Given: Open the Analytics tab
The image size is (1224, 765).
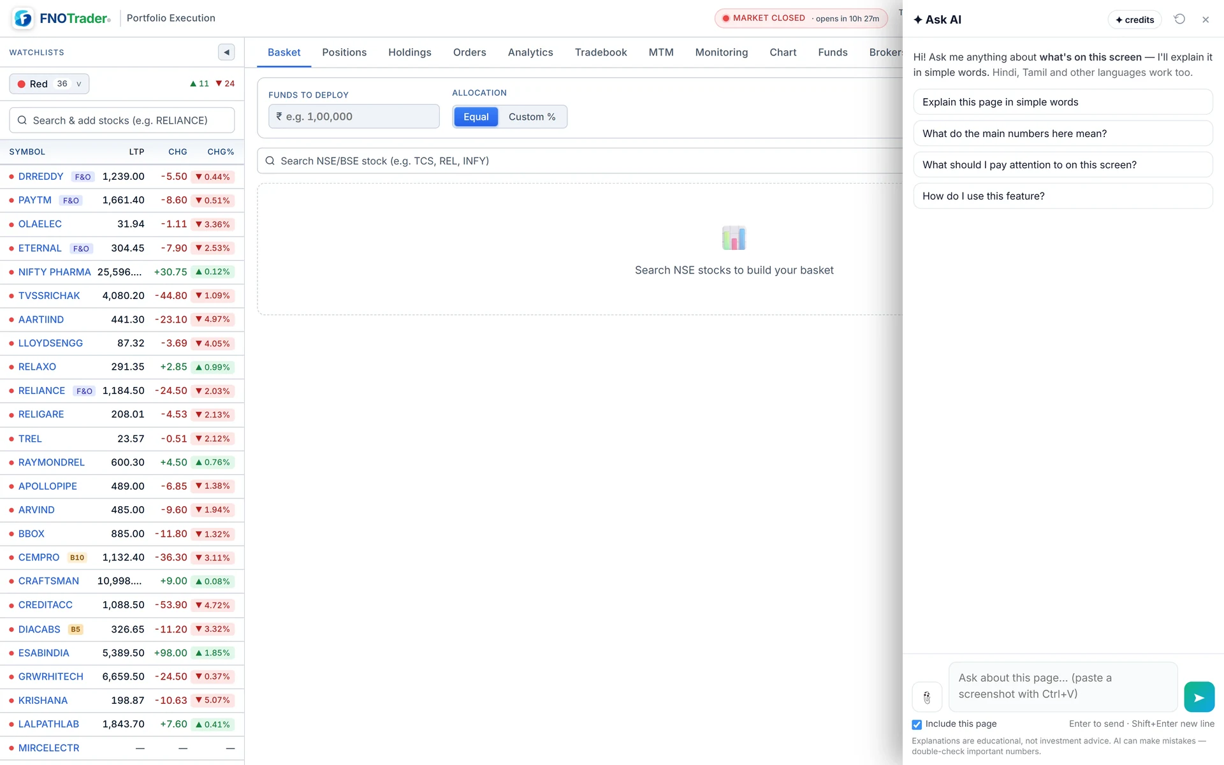Looking at the screenshot, I should (530, 52).
